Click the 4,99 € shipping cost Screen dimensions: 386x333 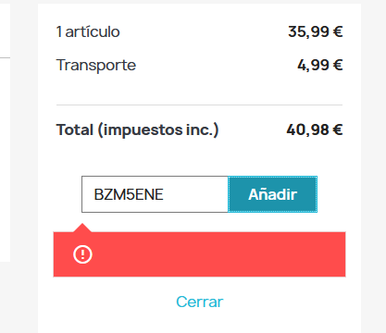[319, 65]
